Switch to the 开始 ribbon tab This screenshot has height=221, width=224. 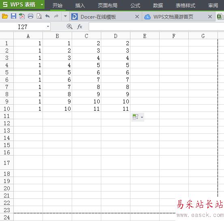coord(58,5)
